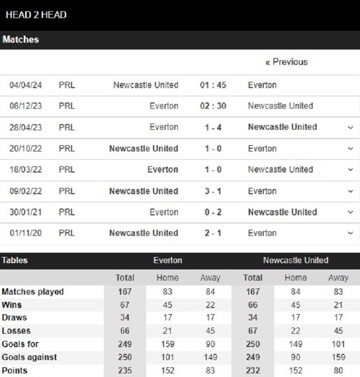
Task: Expand the 30/01/21 match chevron
Action: pos(350,212)
